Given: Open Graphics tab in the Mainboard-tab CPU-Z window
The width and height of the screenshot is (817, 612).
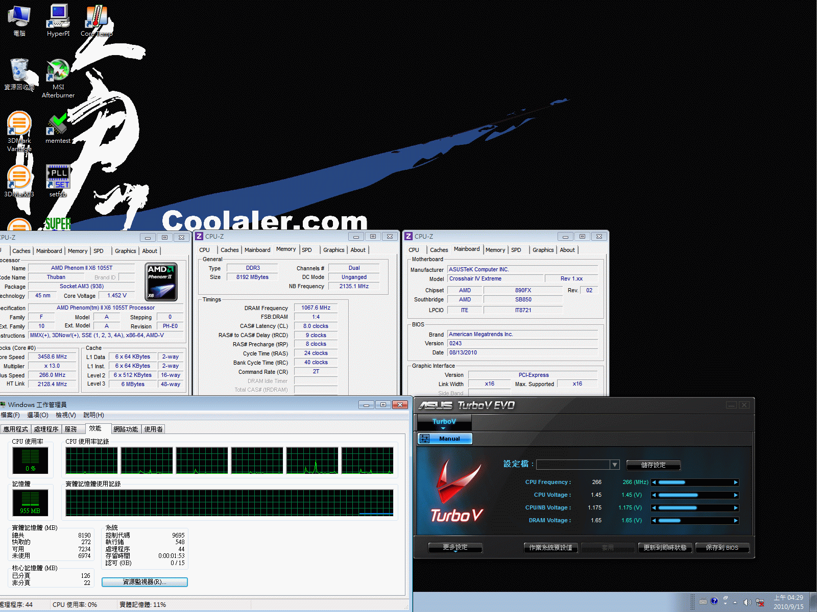Looking at the screenshot, I should pyautogui.click(x=543, y=250).
